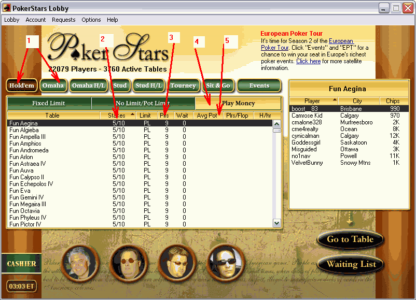The width and height of the screenshot is (416, 300).
Task: Open the Stud H/L tab
Action: point(148,85)
